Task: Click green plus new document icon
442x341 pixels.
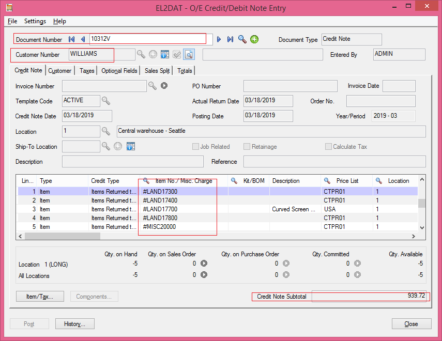Action: pyautogui.click(x=254, y=39)
